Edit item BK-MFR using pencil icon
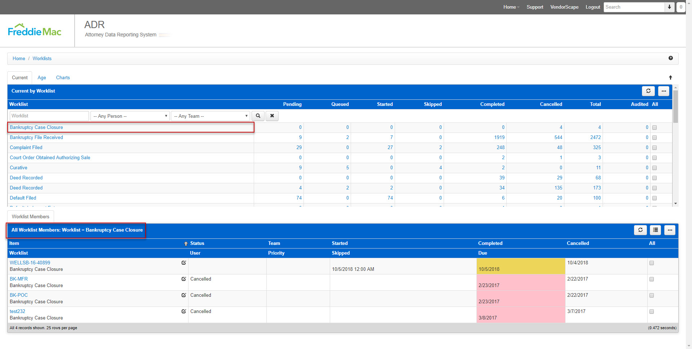Image resolution: width=692 pixels, height=349 pixels. pyautogui.click(x=184, y=279)
